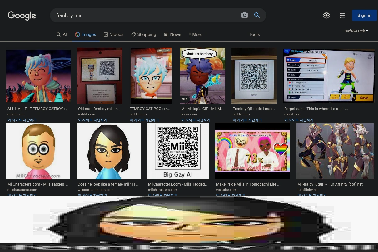The image size is (378, 252).
Task: Expand the SafeSearch dropdown
Action: pyautogui.click(x=356, y=31)
